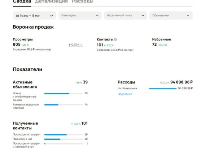Click the chevron in Объявления filter
The height and width of the screenshot is (148, 223).
[x=188, y=16]
